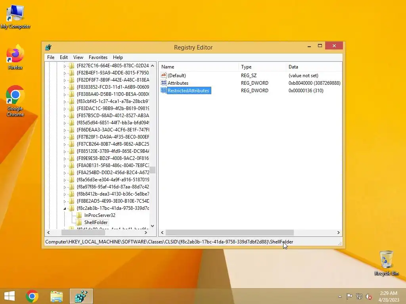Click folder icon of {F827EC16-664E key
Viewport: 406px width, 304px height.
[x=71, y=66]
